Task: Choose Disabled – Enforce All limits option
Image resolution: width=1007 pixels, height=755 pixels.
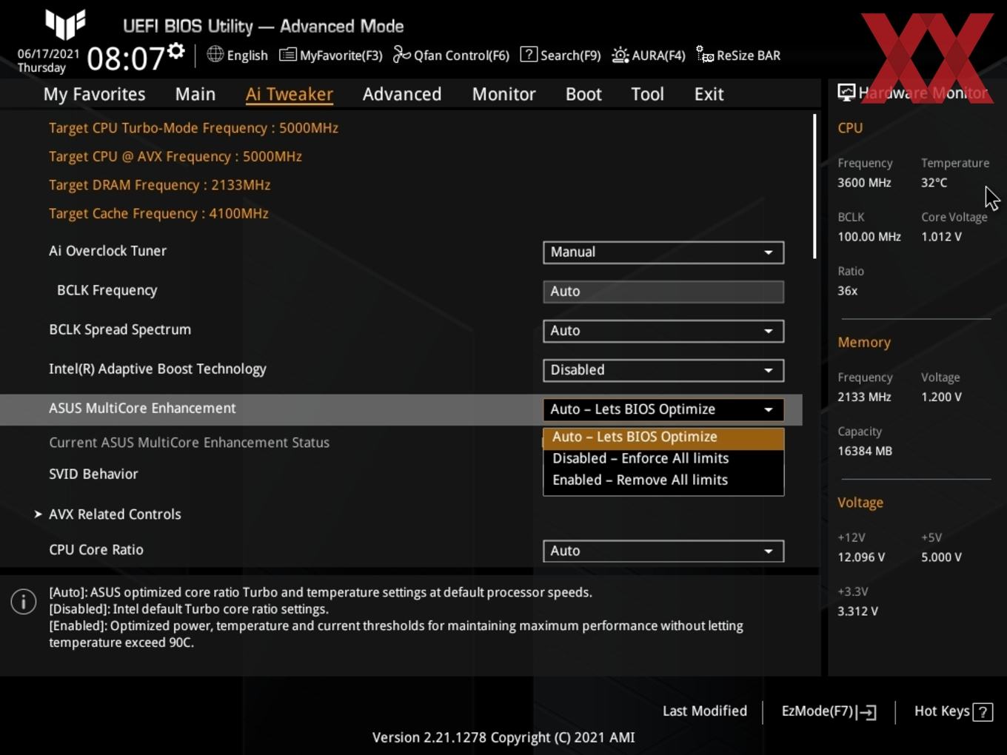Action: [x=663, y=459]
